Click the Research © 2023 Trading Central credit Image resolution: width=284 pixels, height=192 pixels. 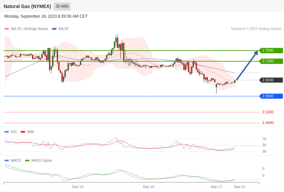point(256,29)
